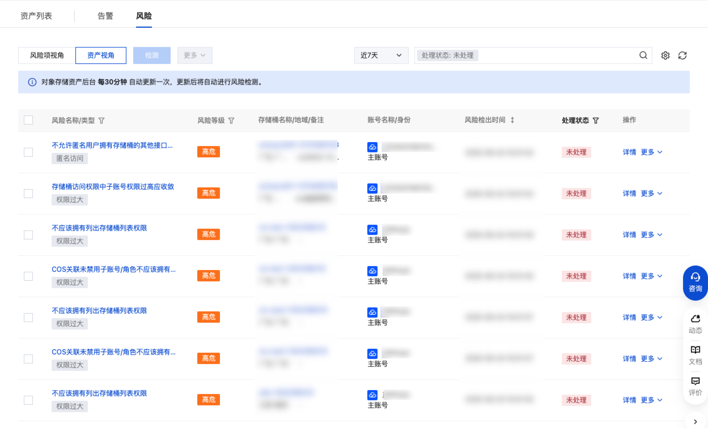Open the 近7天 time range dropdown

coord(381,55)
